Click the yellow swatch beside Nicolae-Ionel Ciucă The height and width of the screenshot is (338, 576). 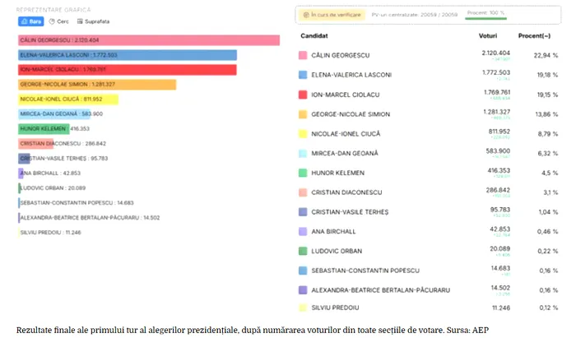302,134
